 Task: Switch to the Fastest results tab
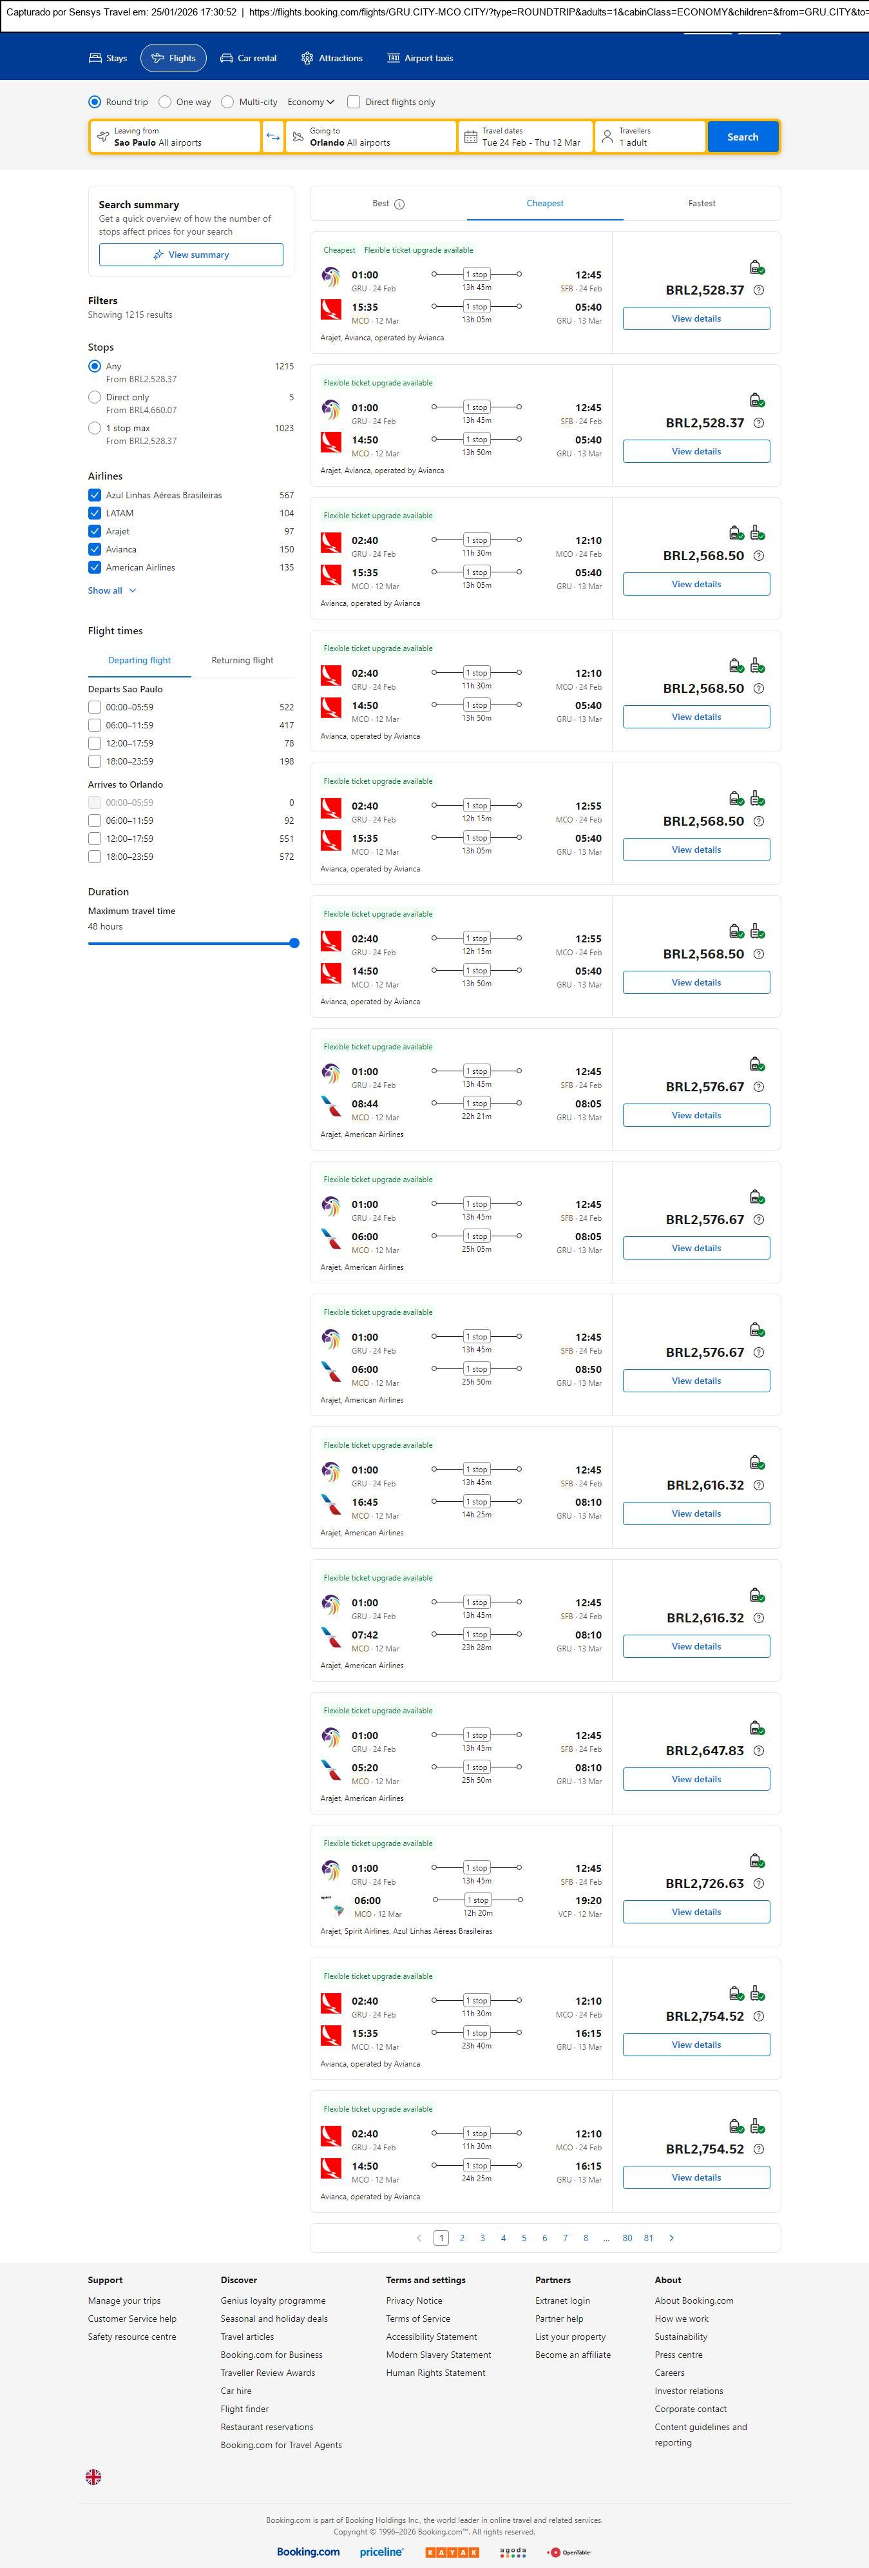(702, 204)
